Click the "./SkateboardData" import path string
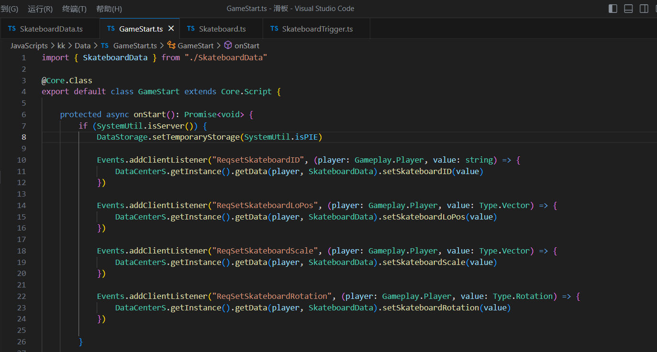This screenshot has height=352, width=657. [x=226, y=58]
